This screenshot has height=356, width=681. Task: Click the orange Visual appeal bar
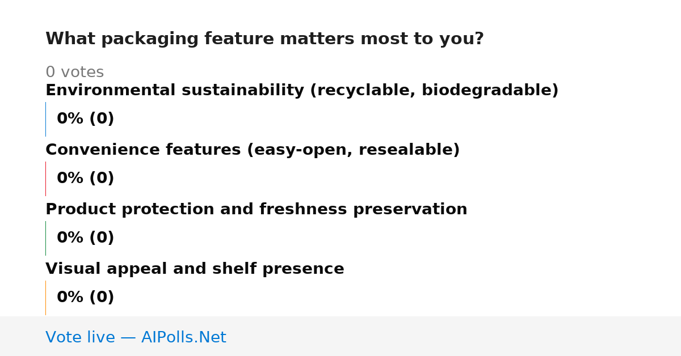[45, 298]
